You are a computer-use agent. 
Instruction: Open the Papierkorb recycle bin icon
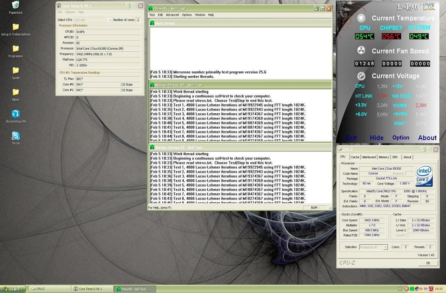[x=16, y=5]
